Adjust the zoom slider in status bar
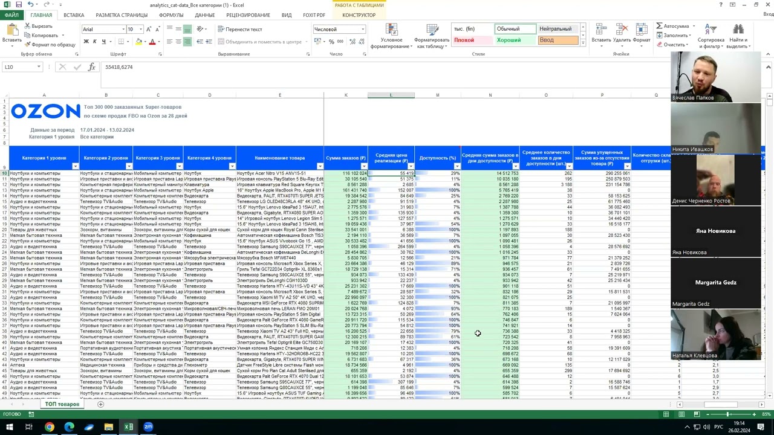 tap(728, 414)
